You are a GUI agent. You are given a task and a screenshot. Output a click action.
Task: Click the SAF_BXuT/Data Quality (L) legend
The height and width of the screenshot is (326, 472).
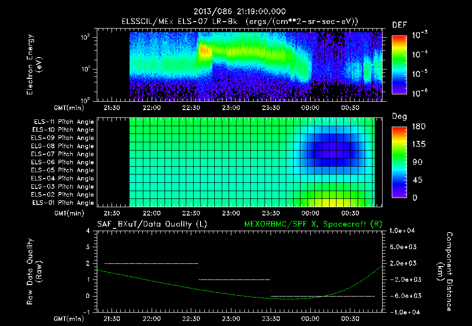(152, 224)
